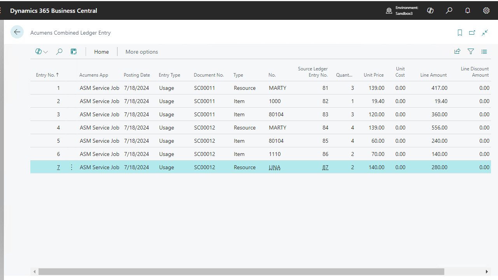Click the back arrow button
498x280 pixels.
[x=17, y=32]
